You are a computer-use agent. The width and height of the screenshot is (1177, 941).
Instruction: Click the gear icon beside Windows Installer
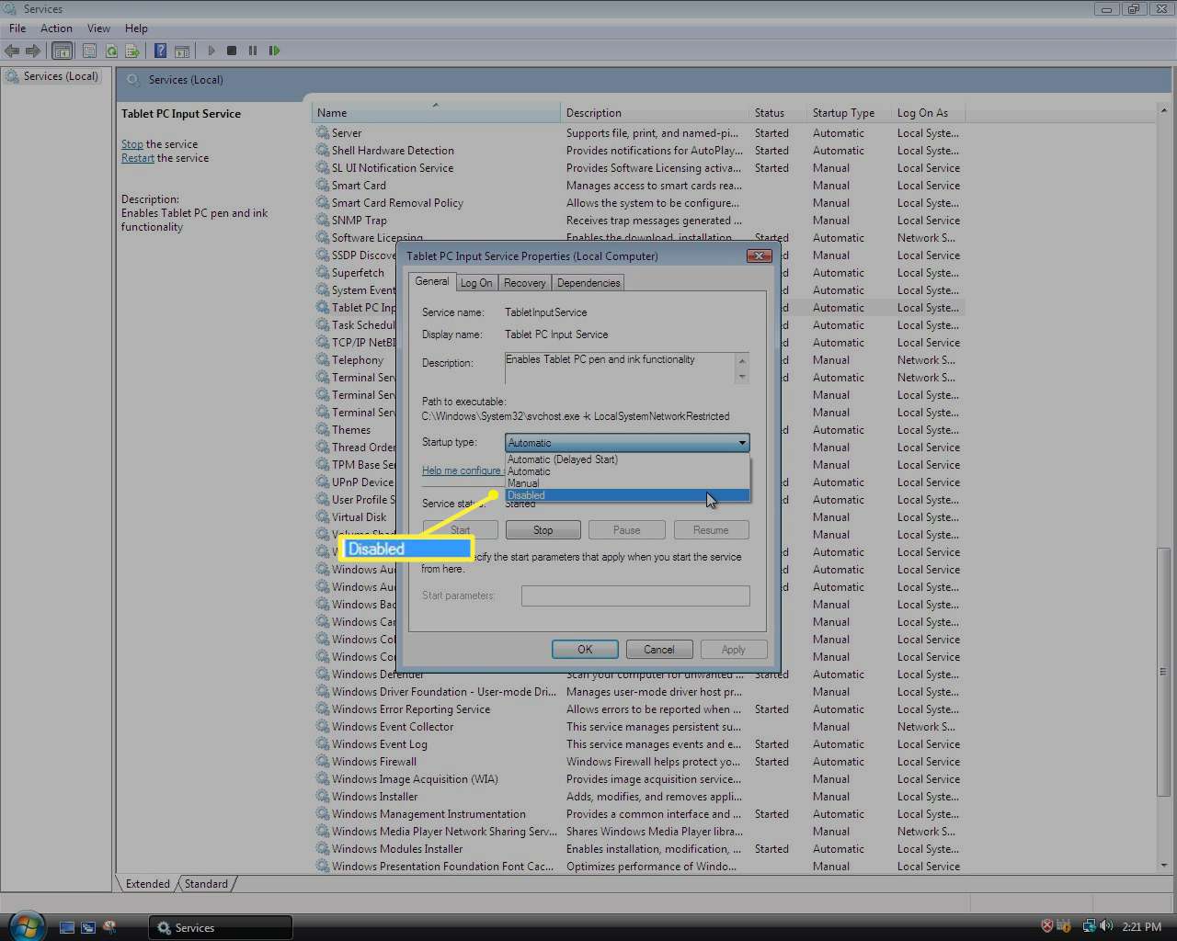pyautogui.click(x=323, y=797)
